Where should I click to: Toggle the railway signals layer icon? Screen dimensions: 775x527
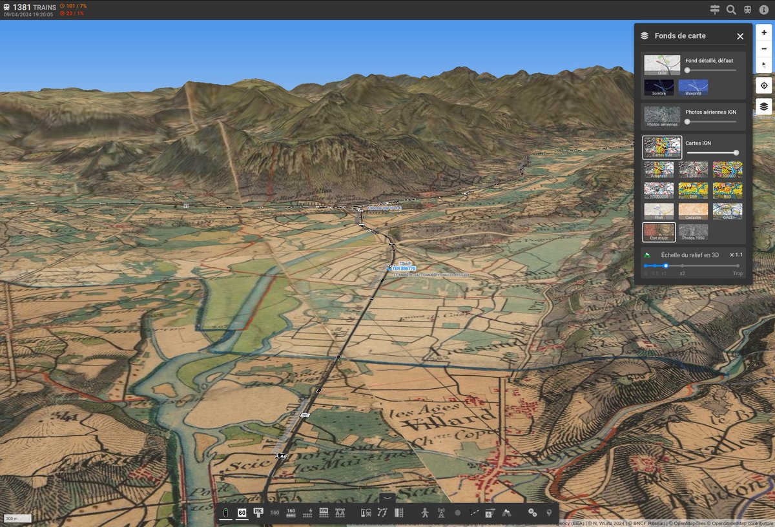coord(225,512)
